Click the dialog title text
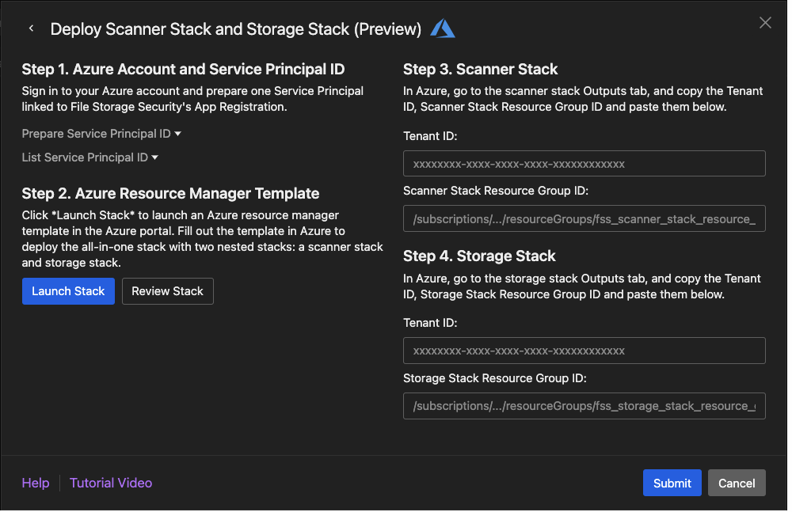The width and height of the screenshot is (792, 512). point(235,29)
